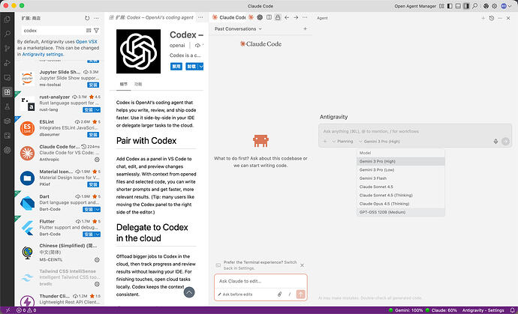Select the Thunder Client extension row
The width and height of the screenshot is (518, 314).
[x=59, y=299]
